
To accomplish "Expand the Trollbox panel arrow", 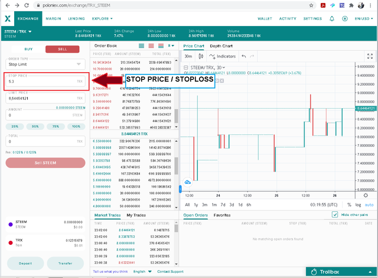I will point(370,272).
